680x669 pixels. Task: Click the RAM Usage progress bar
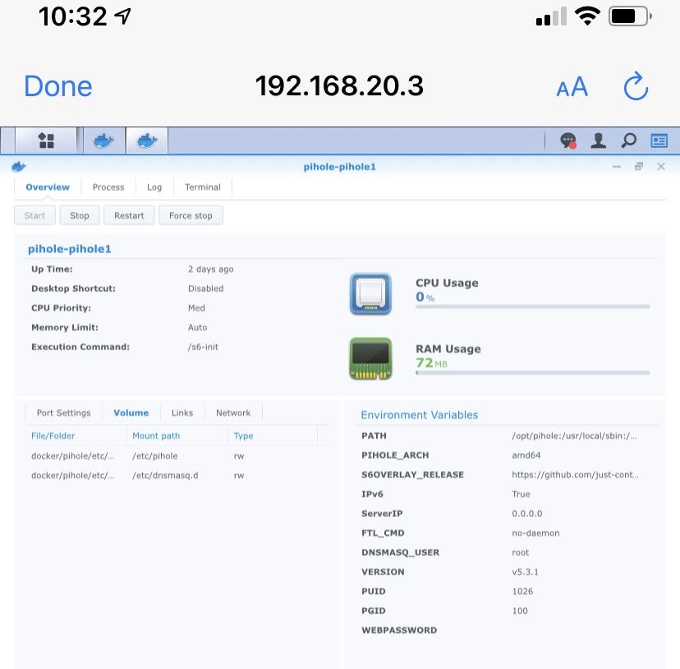pyautogui.click(x=532, y=373)
